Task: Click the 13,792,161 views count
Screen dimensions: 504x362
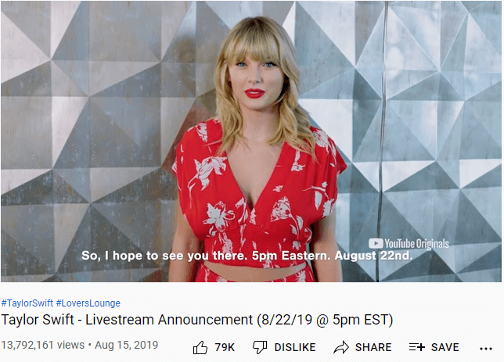Action: pos(43,345)
